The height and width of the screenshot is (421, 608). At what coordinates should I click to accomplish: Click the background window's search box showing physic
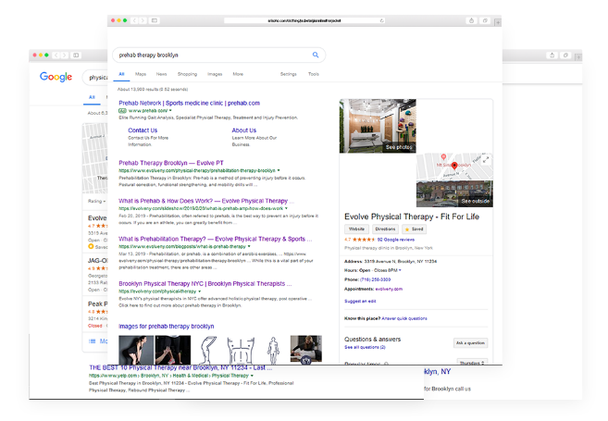[x=95, y=78]
